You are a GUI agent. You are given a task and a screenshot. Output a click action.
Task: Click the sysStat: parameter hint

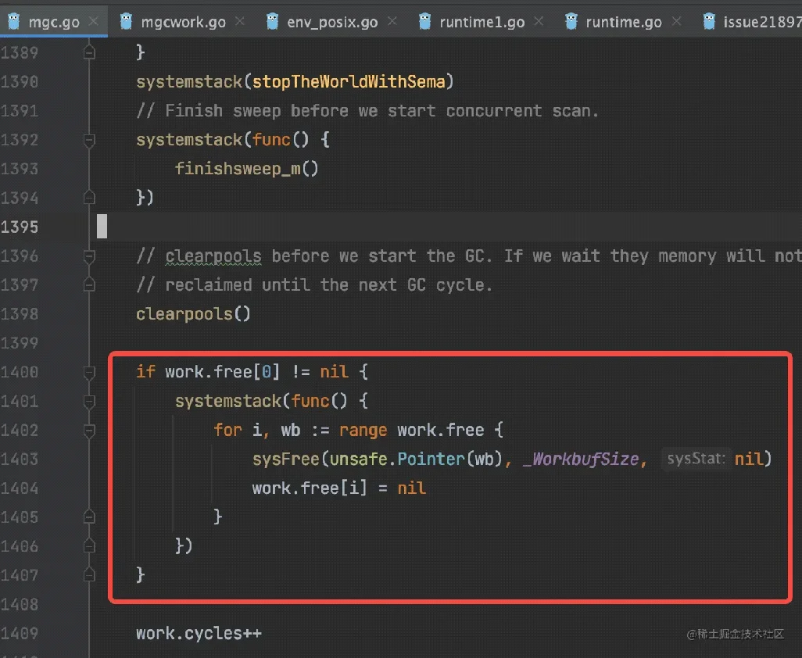(x=696, y=459)
